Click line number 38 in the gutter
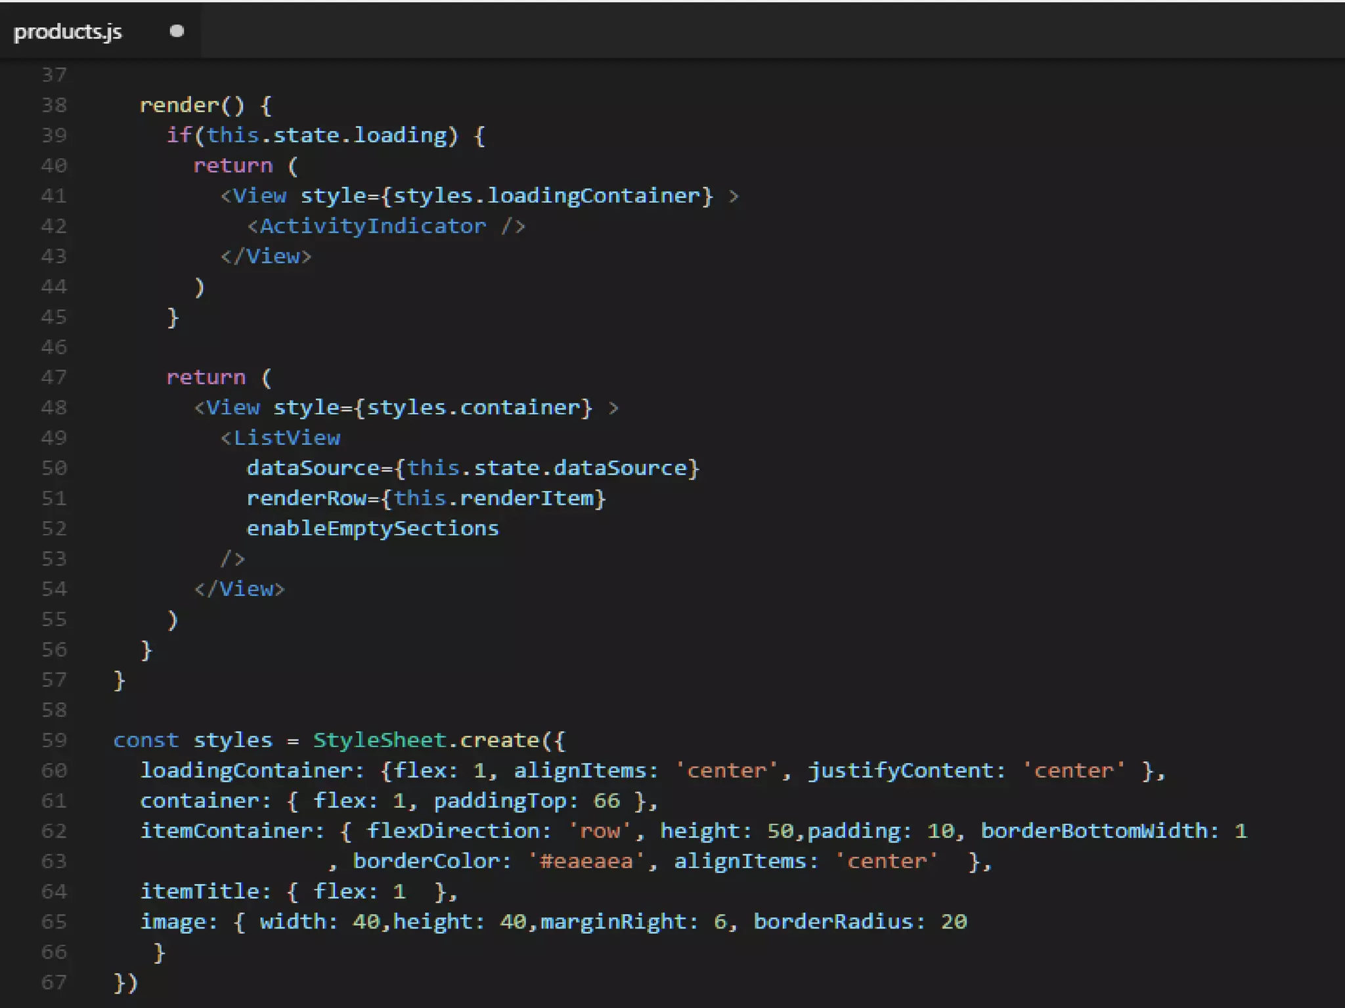 [x=54, y=105]
